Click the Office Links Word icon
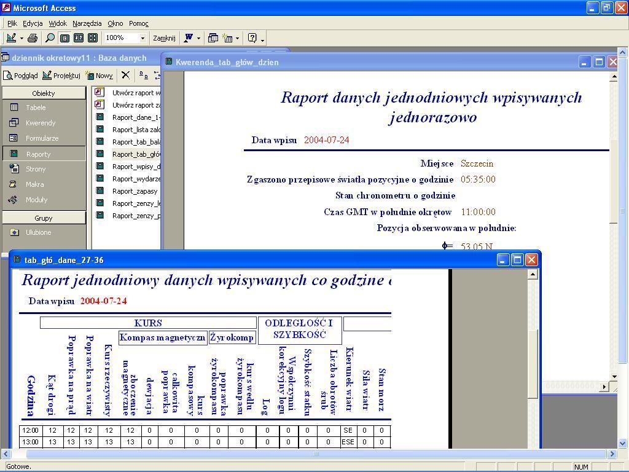Viewport: 629px width, 472px height. click(188, 38)
